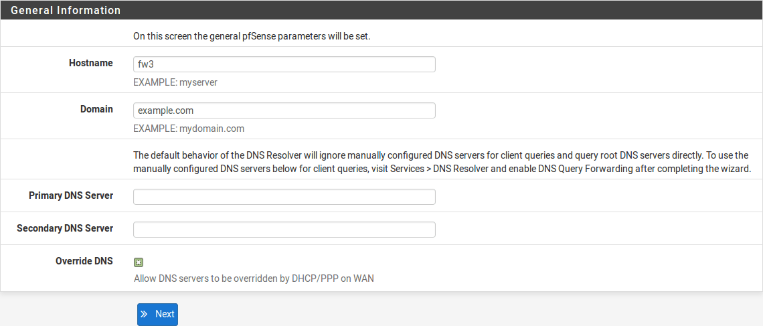The width and height of the screenshot is (763, 326).
Task: Click the 'Allow DNS servers to be overridden' description
Action: coord(254,278)
